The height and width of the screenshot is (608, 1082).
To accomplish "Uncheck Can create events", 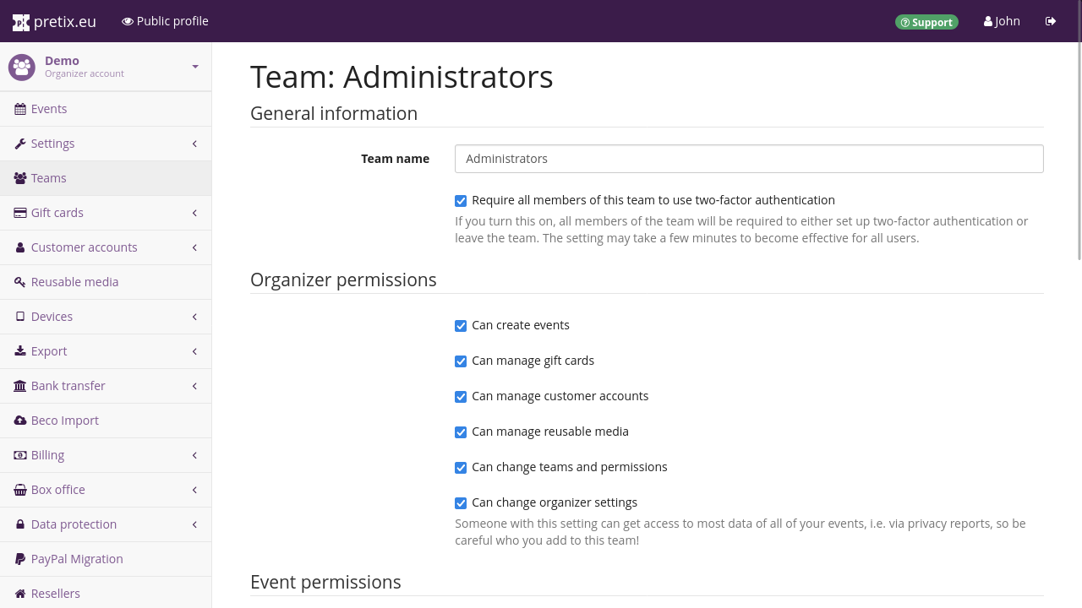I will click(461, 326).
